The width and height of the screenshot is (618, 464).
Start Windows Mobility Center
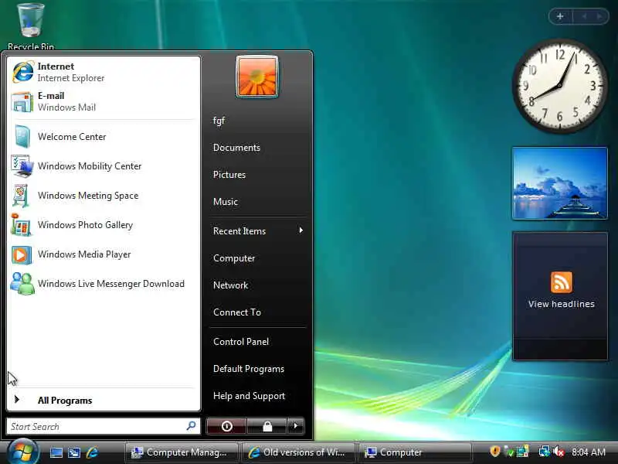104,166
